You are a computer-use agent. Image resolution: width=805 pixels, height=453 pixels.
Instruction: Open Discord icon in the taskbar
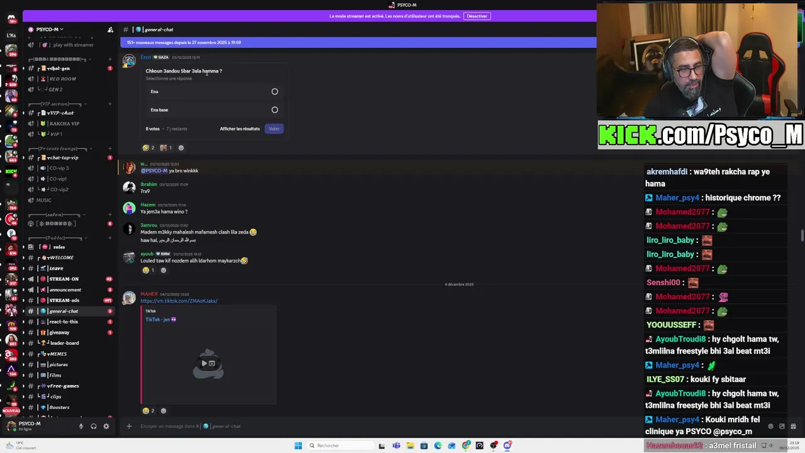coord(508,445)
